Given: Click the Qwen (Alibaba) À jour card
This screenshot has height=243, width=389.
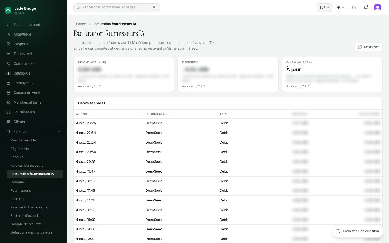Looking at the screenshot, I should (332, 74).
